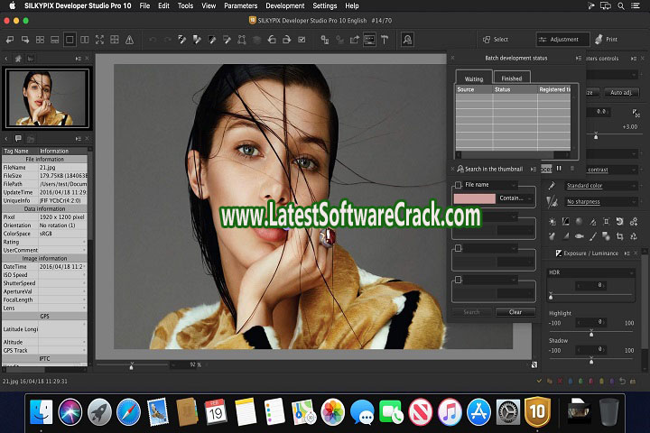Switch to the Finished tab
Screen dimensions: 650x433
tap(511, 78)
